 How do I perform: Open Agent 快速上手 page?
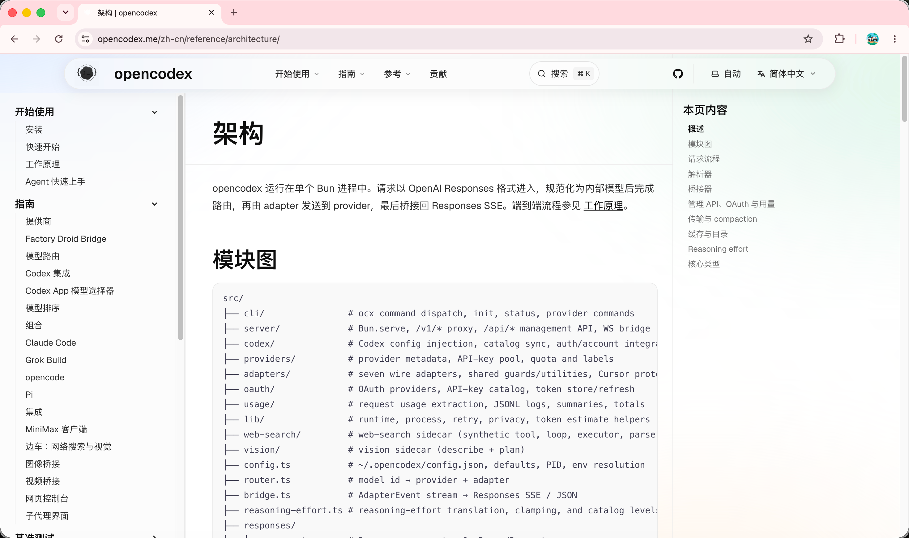(x=55, y=181)
